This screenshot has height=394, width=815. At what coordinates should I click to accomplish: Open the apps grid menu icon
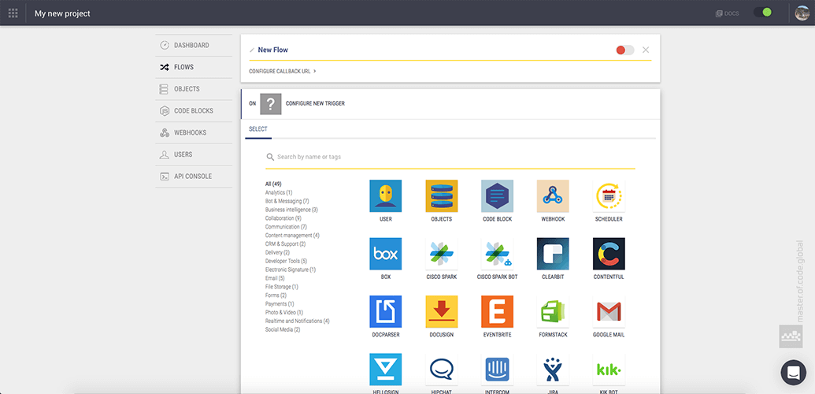coord(13,13)
